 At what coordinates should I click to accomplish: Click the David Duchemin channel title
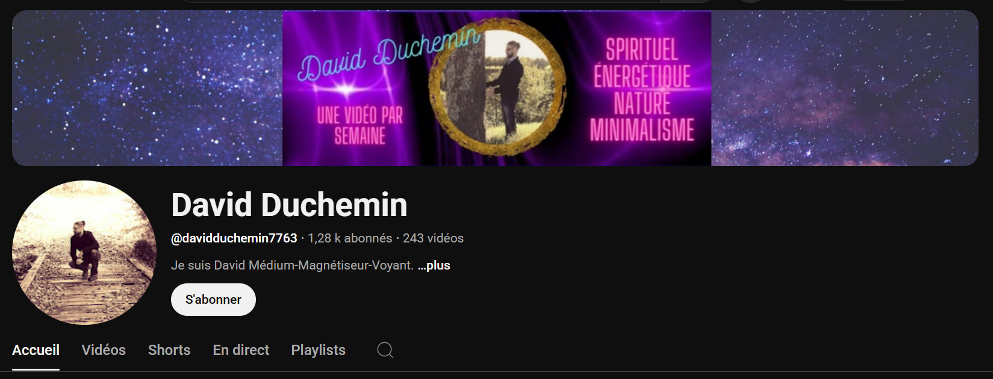pos(289,205)
